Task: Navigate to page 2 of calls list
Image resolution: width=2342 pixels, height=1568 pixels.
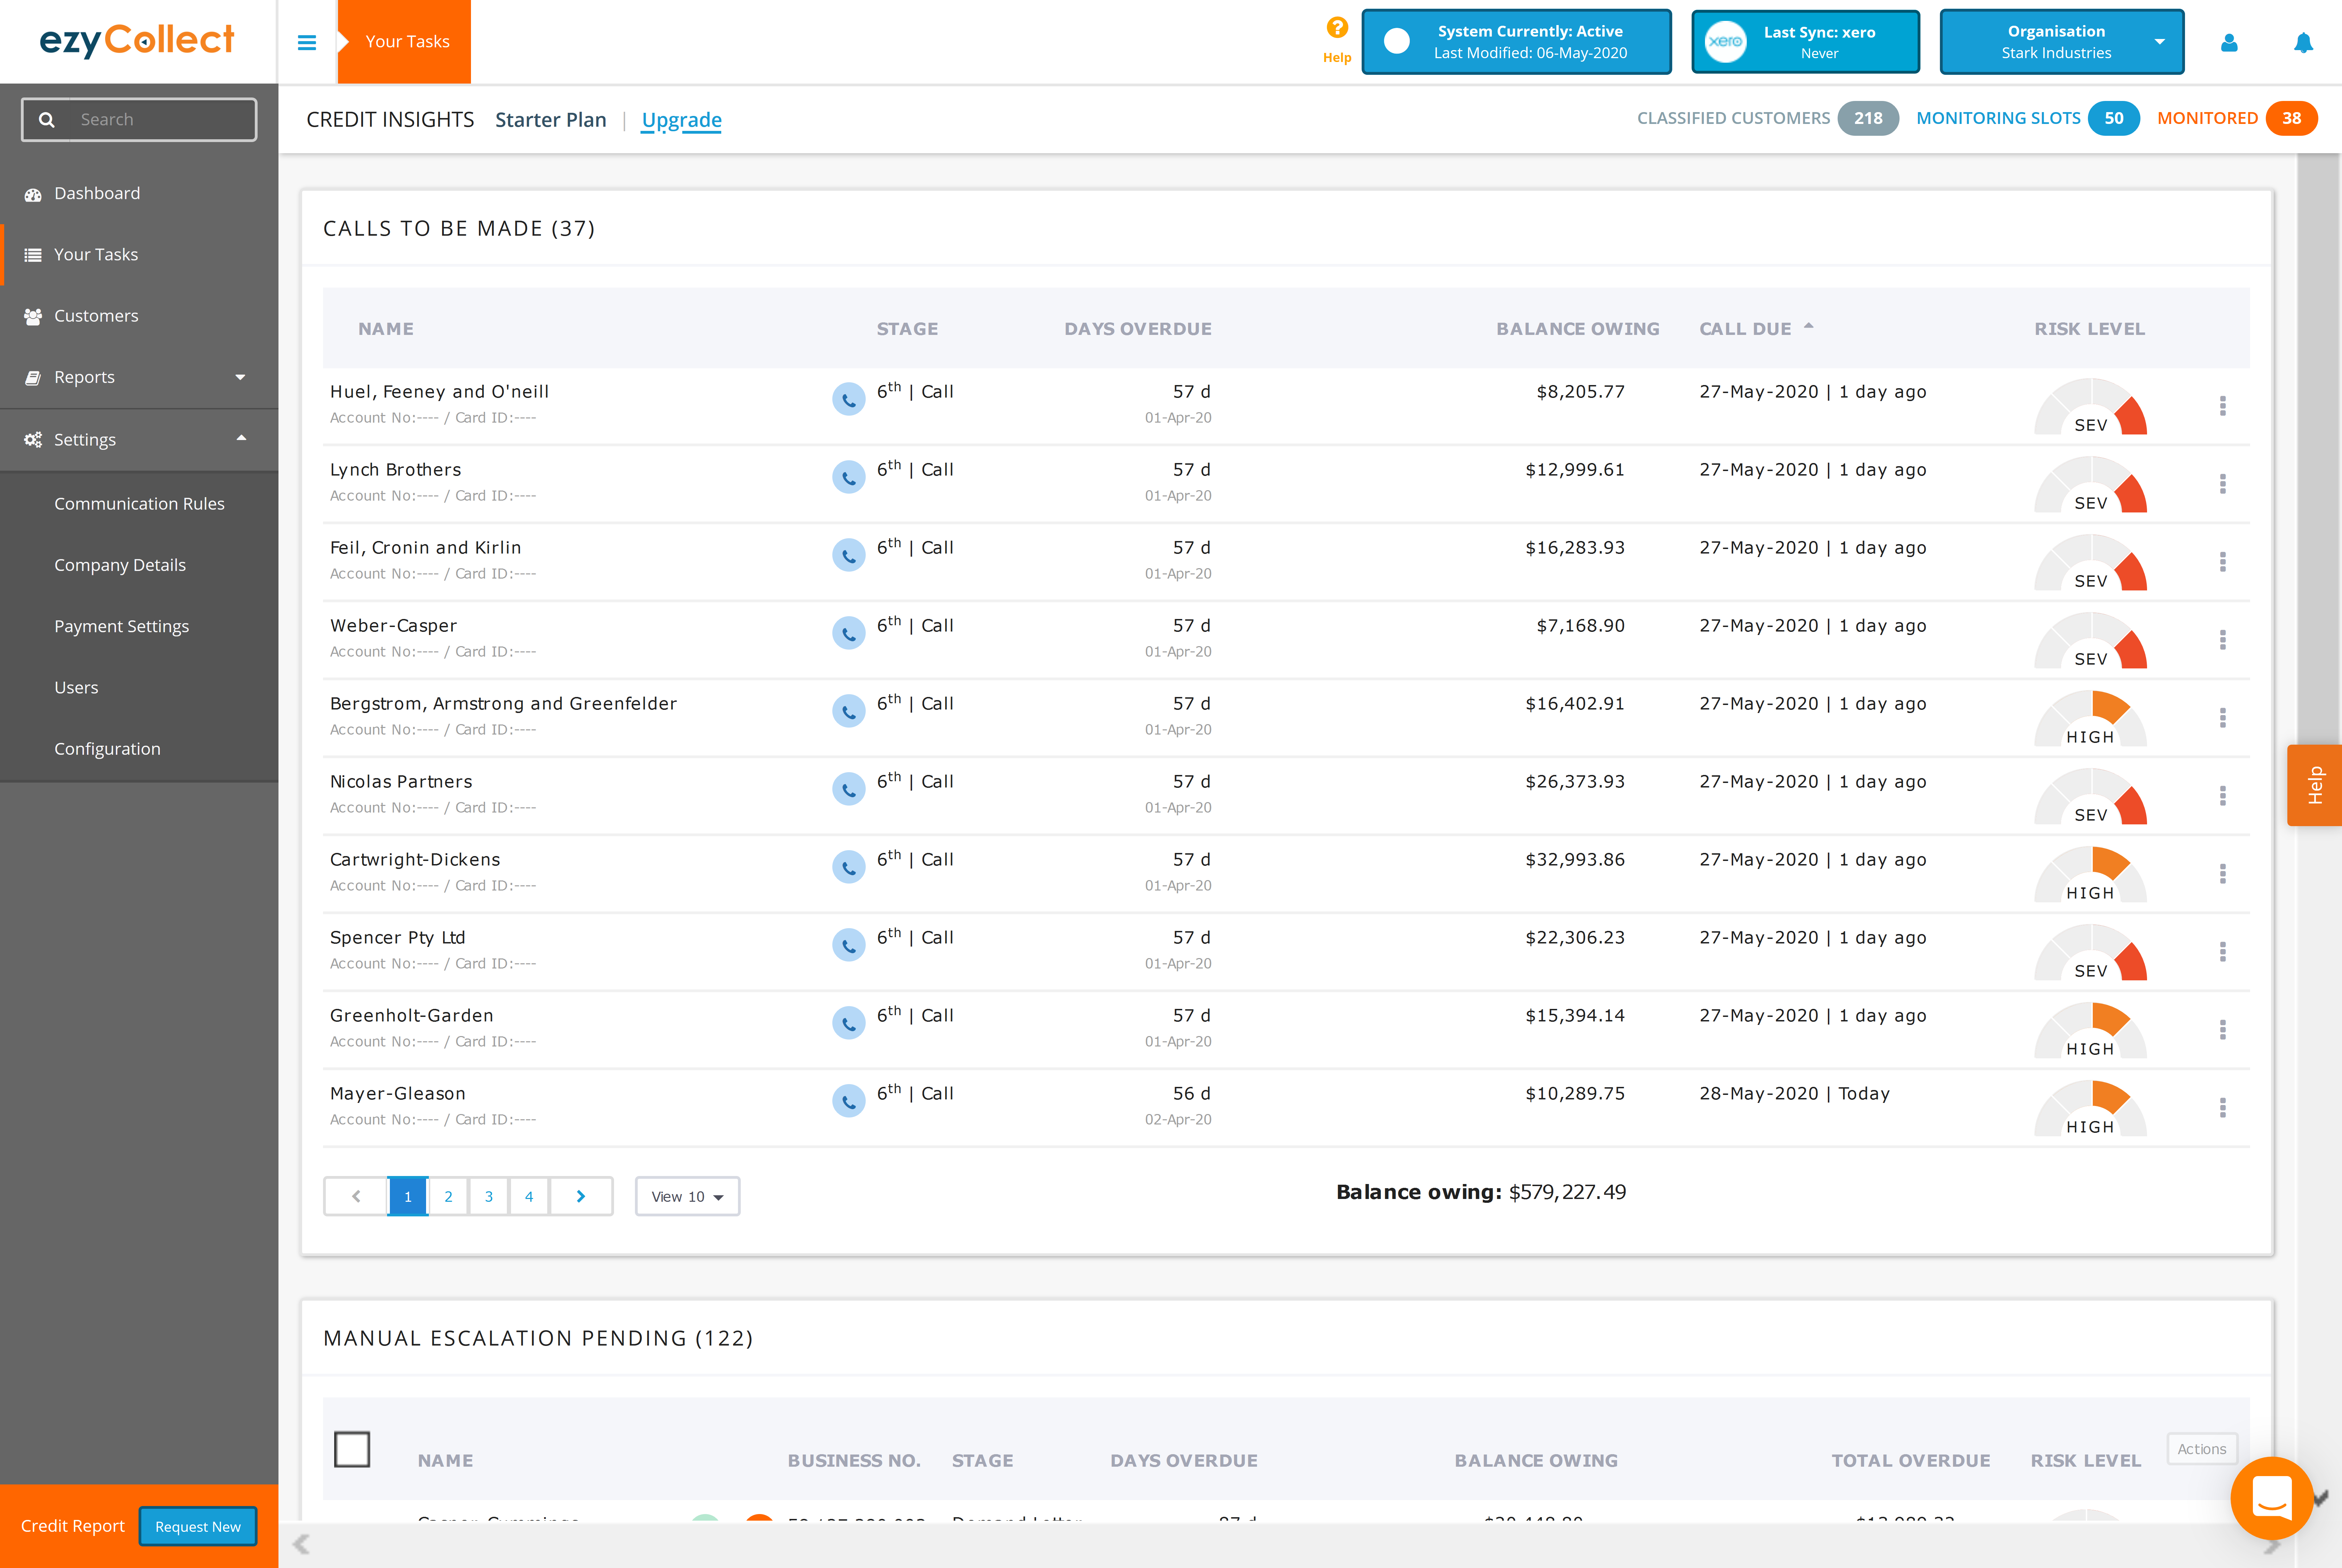Action: tap(448, 1195)
